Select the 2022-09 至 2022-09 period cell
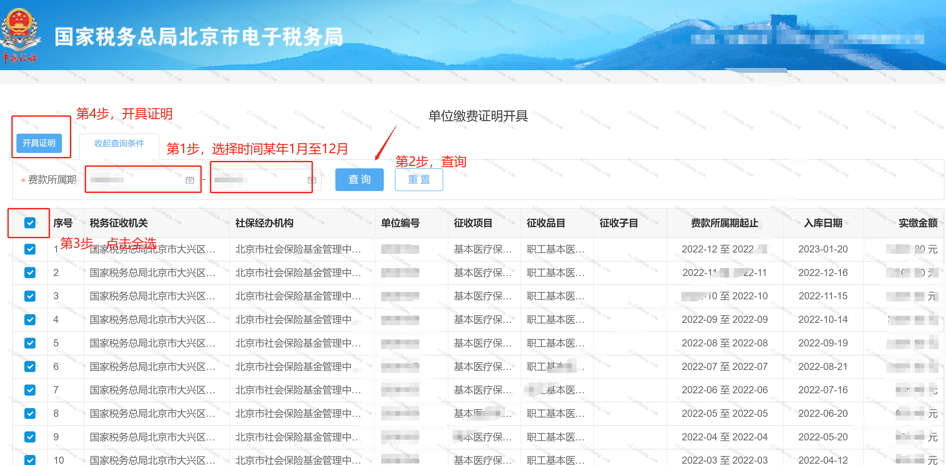Image resolution: width=946 pixels, height=465 pixels. click(724, 319)
